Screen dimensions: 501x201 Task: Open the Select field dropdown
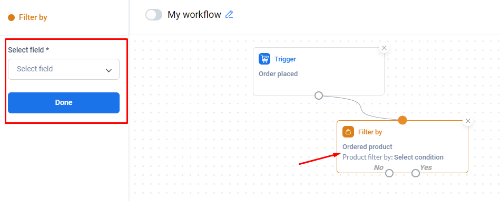pos(64,69)
